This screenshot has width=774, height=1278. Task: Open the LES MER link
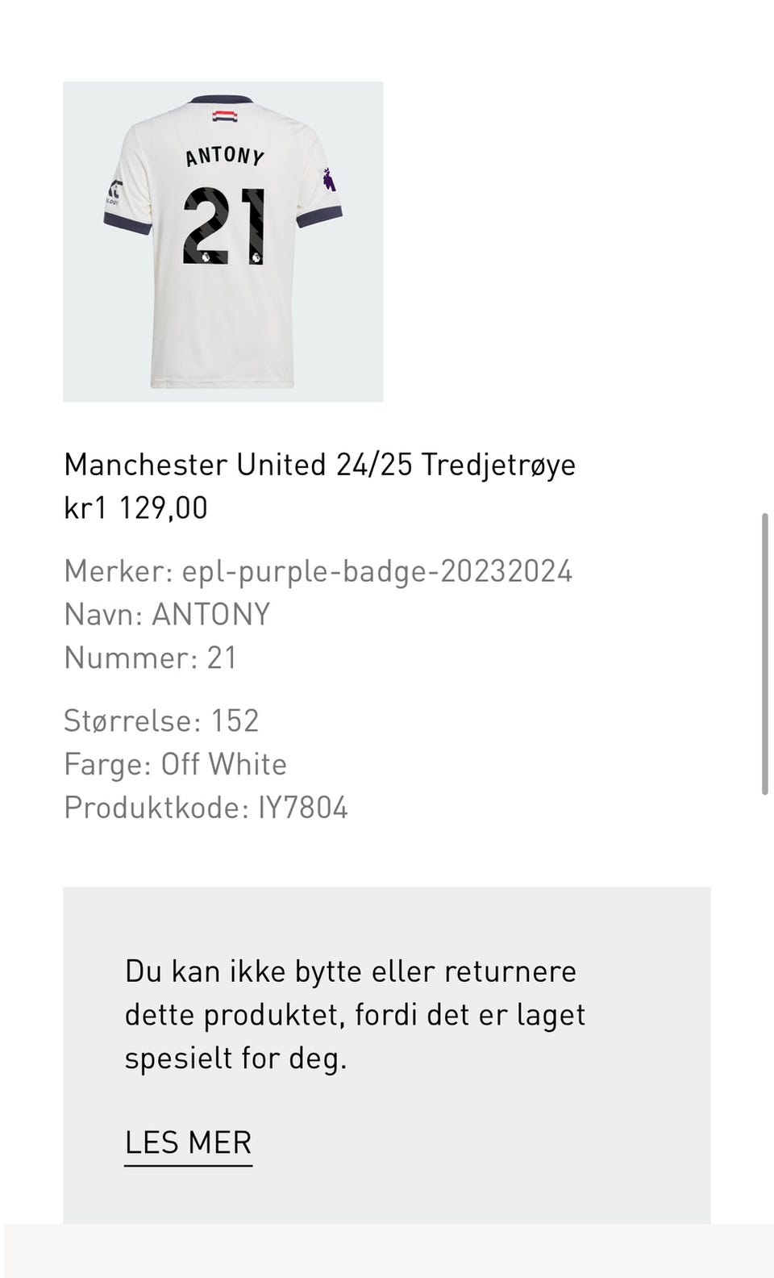pos(188,1142)
